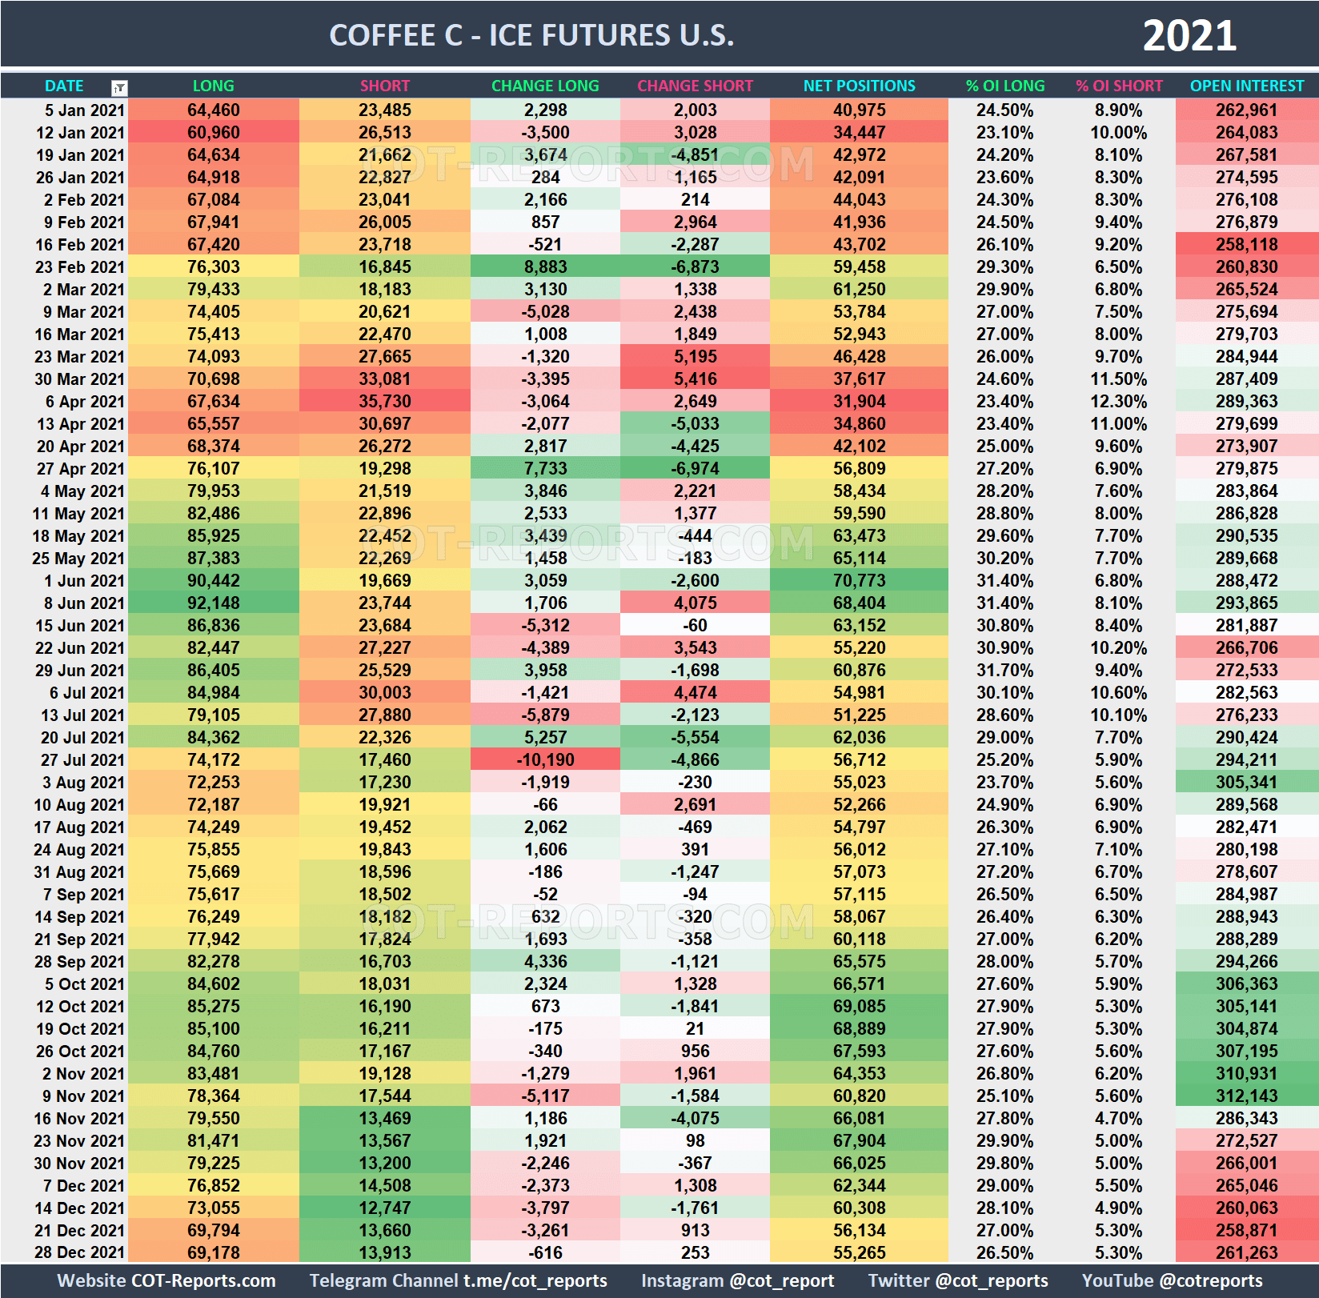Screen dimensions: 1319x1298
Task: Select the CHANGE SHORT column header
Action: (695, 86)
